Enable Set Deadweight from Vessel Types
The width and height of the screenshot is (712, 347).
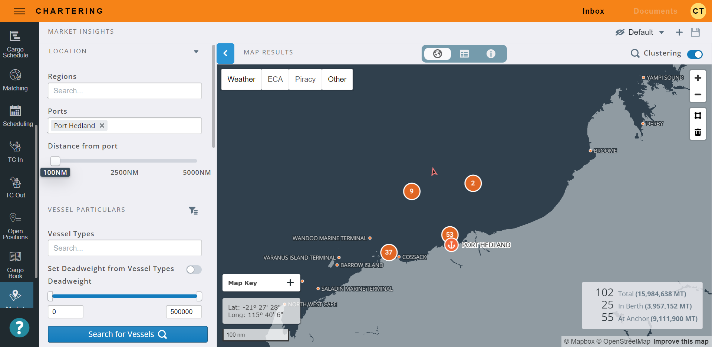point(194,270)
